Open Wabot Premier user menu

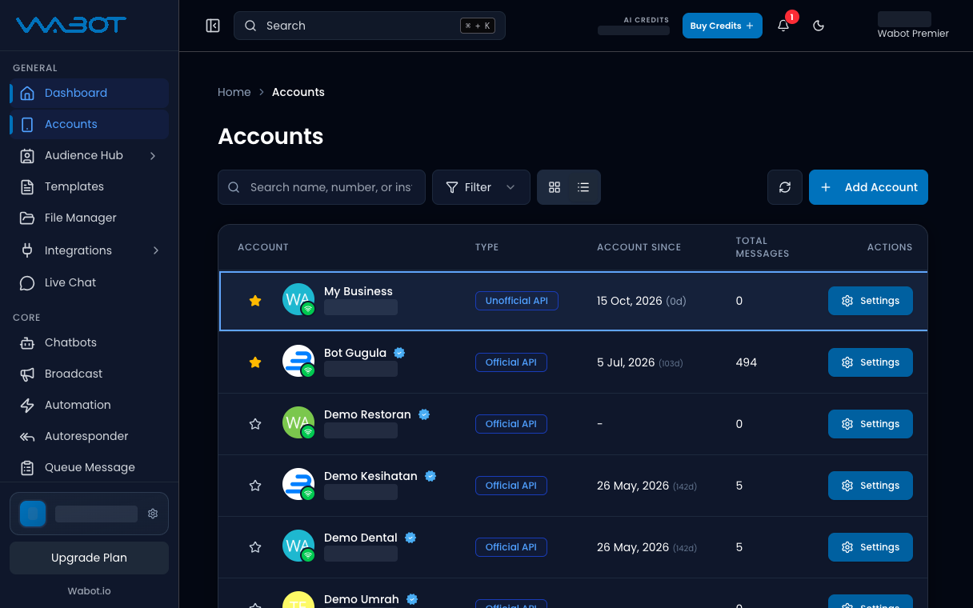912,26
